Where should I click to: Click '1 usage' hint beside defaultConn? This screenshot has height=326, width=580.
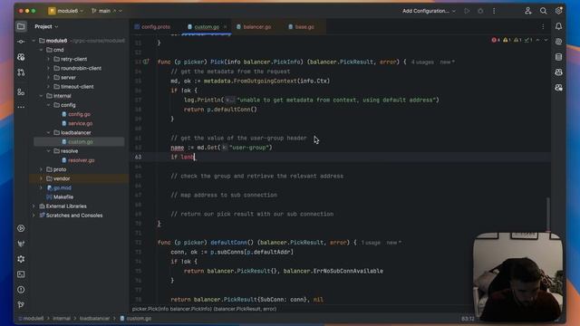[371, 243]
